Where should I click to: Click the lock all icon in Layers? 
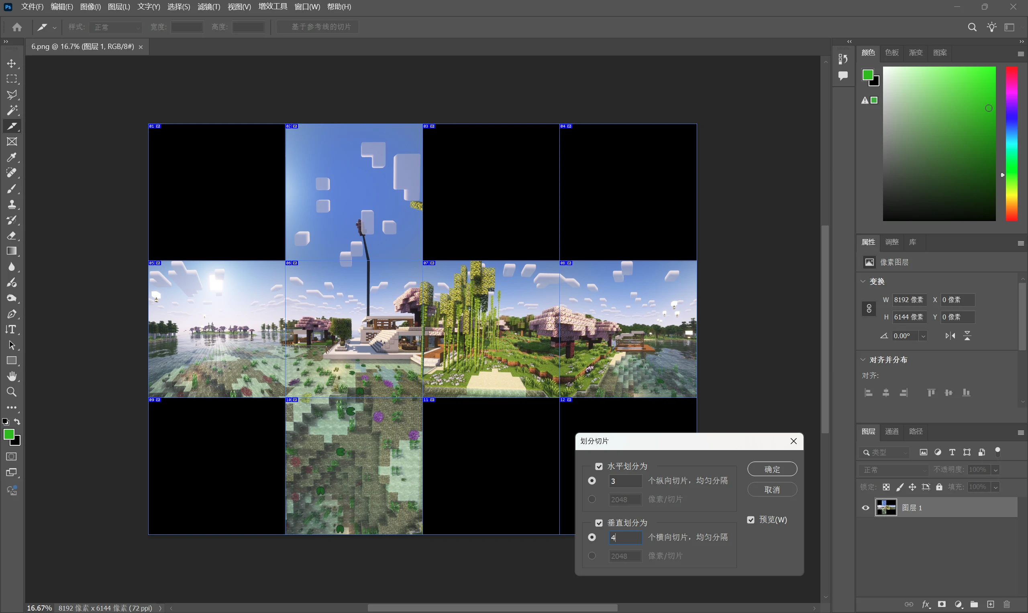(x=939, y=487)
